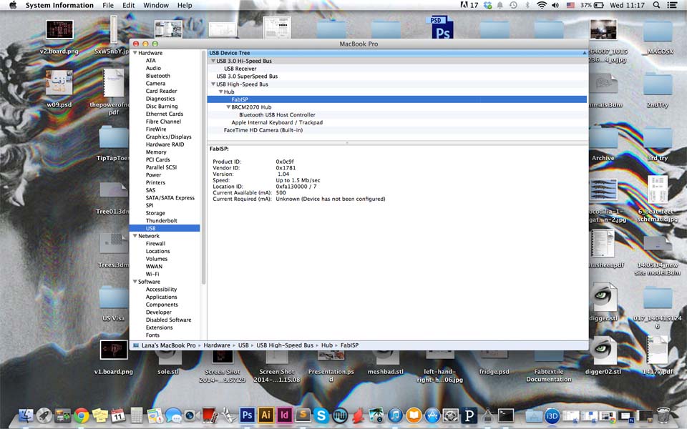Click the battery 37% indicator

pos(592,5)
